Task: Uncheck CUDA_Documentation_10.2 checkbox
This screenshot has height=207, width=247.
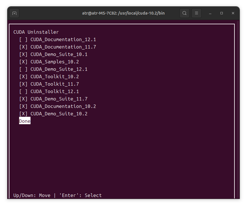Action: pyautogui.click(x=23, y=106)
